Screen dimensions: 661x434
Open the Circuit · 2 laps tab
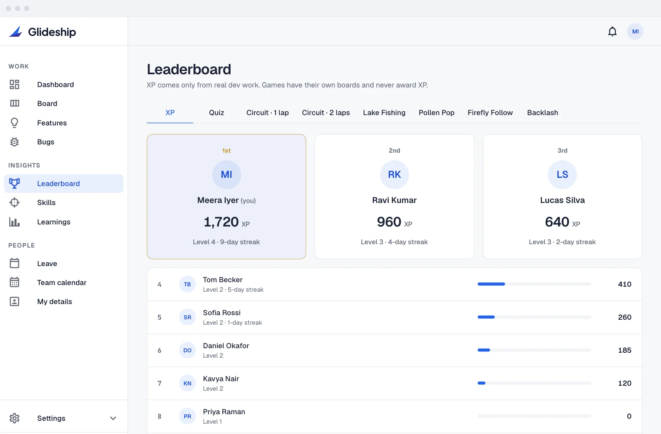326,113
